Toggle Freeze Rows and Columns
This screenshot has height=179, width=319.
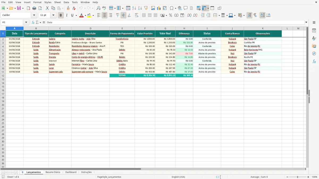tap(204, 8)
